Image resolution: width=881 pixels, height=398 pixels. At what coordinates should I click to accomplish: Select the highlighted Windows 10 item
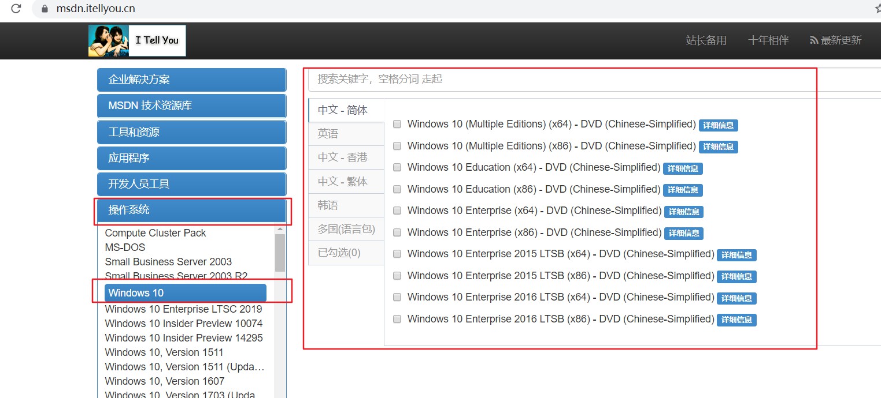[x=186, y=293]
